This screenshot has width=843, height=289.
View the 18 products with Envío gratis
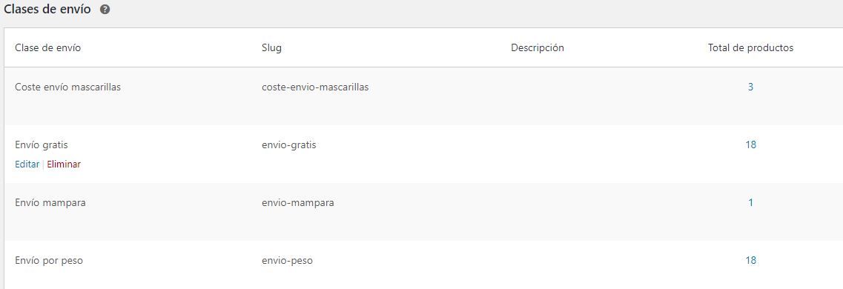tap(750, 144)
